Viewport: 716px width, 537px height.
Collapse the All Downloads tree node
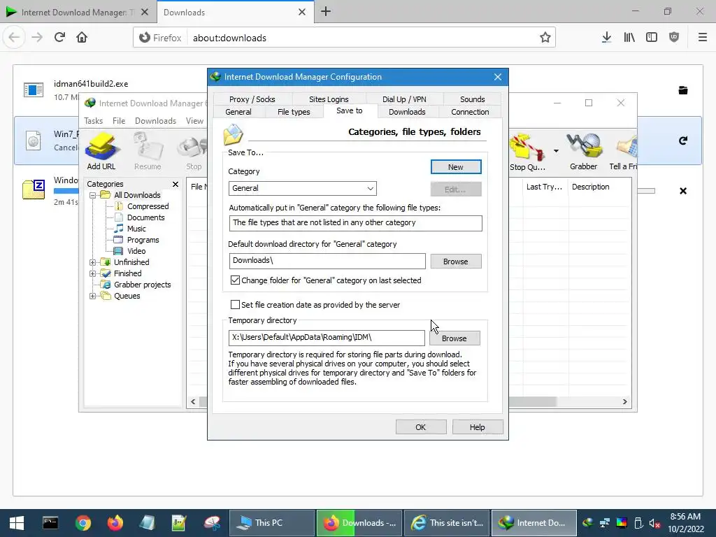pos(93,196)
